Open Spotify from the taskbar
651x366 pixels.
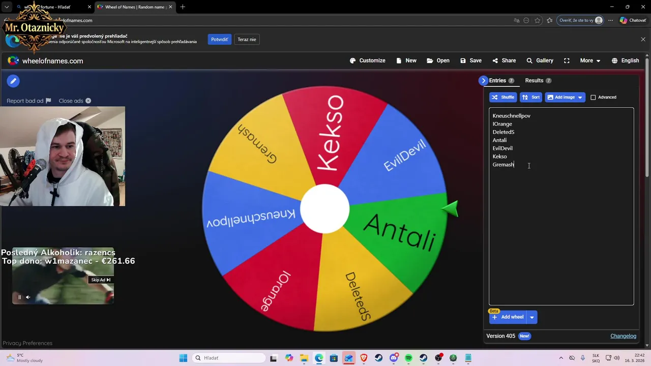coord(408,358)
